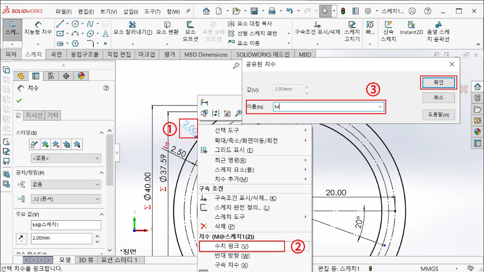Click Rapid Sketch (신속 스케치)
This screenshot has width=484, height=272.
pyautogui.click(x=388, y=31)
